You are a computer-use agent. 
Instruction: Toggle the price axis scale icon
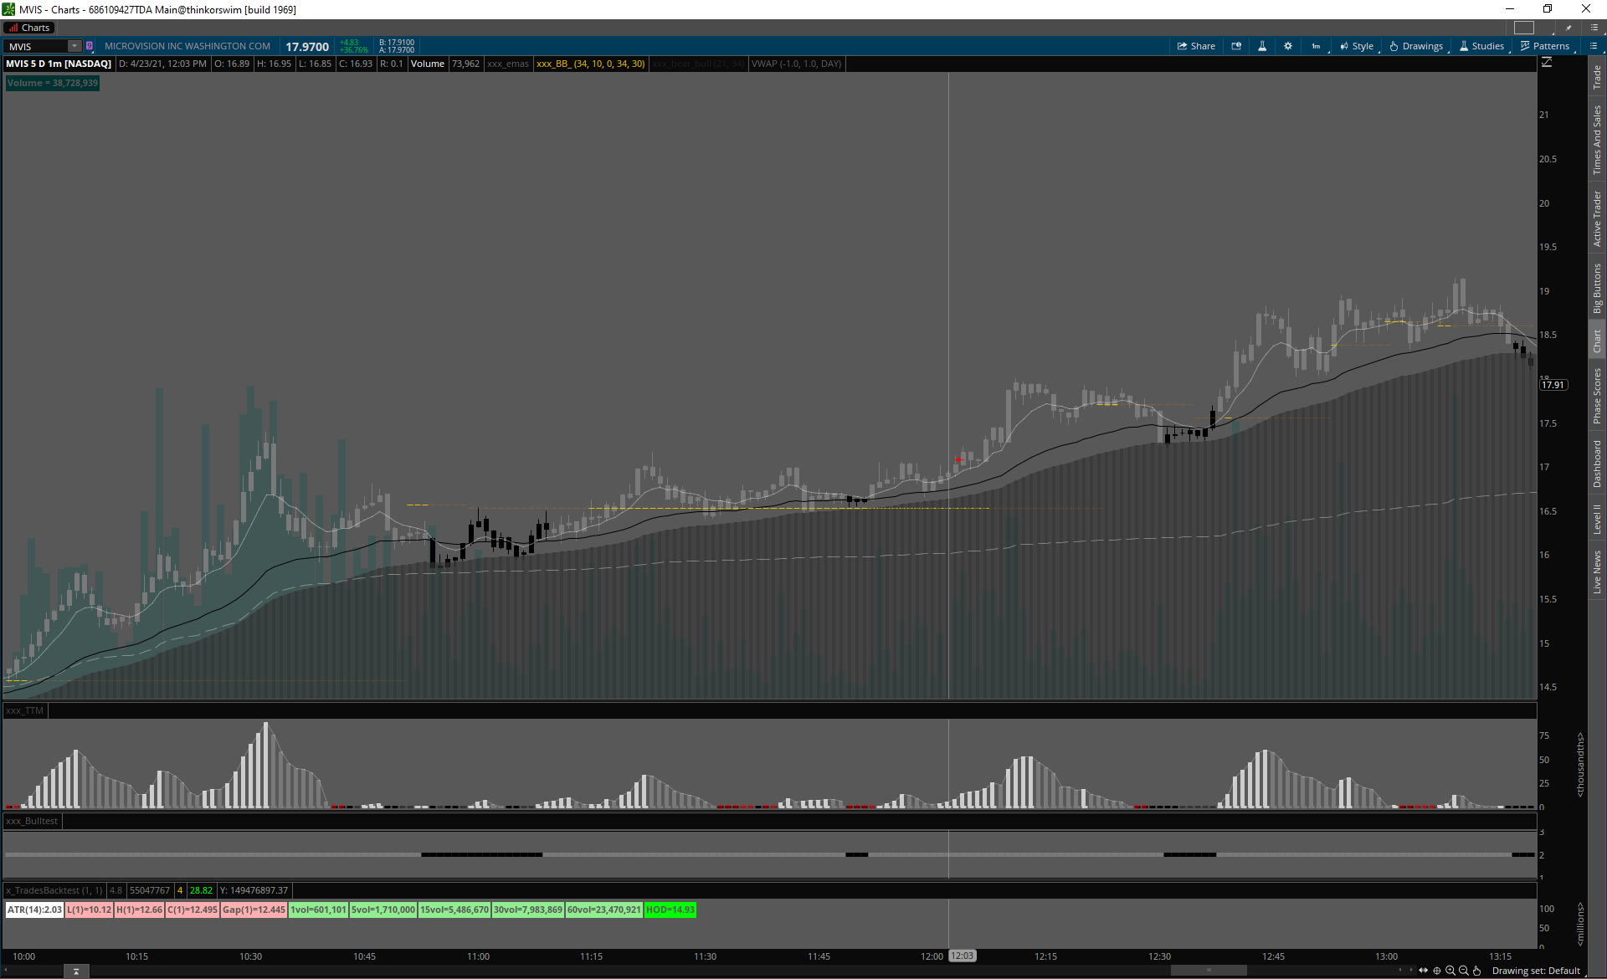pyautogui.click(x=1547, y=63)
